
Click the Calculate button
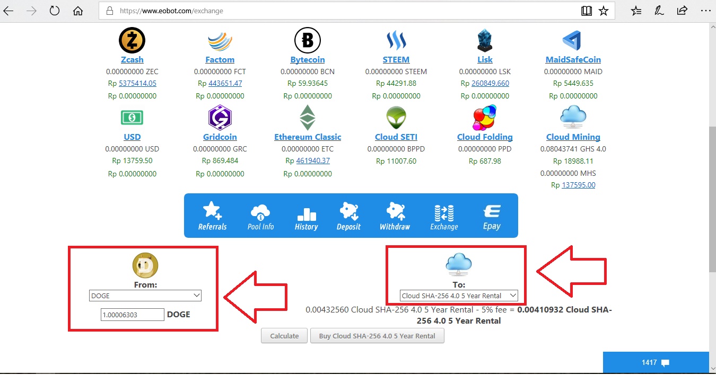284,336
